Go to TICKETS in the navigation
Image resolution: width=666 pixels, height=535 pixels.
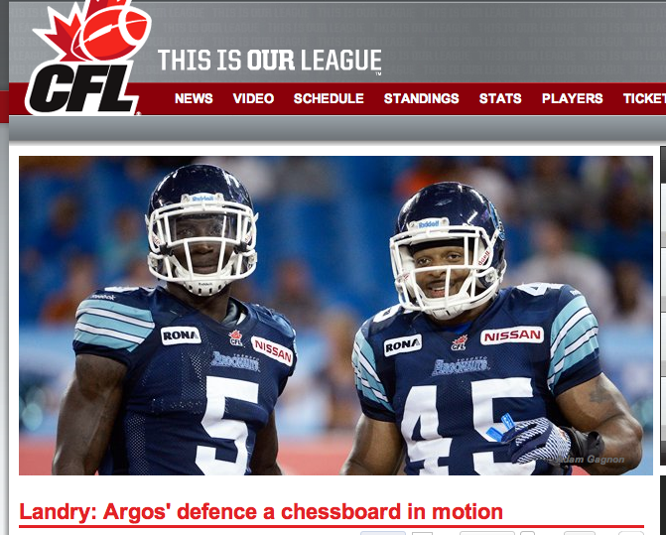(644, 98)
